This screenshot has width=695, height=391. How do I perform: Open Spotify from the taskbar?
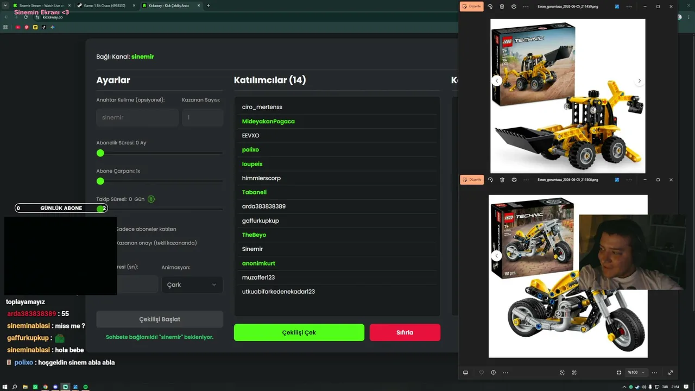pos(86,387)
